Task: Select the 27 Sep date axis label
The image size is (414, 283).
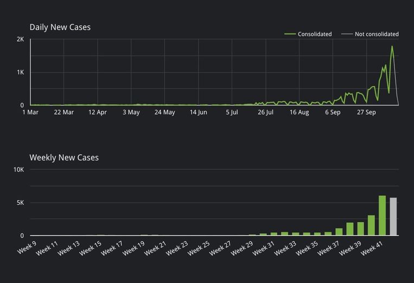Action: point(366,113)
